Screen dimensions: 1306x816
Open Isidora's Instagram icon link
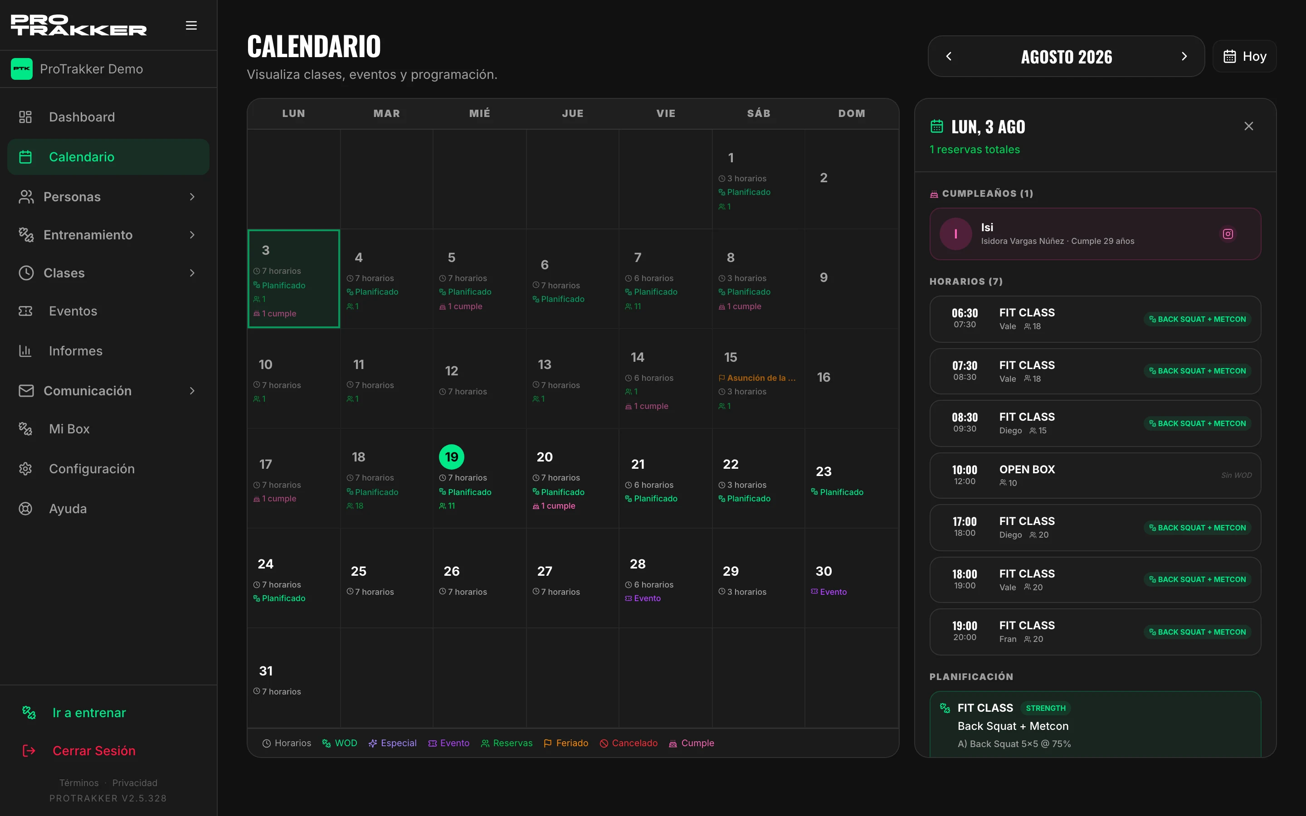1228,233
